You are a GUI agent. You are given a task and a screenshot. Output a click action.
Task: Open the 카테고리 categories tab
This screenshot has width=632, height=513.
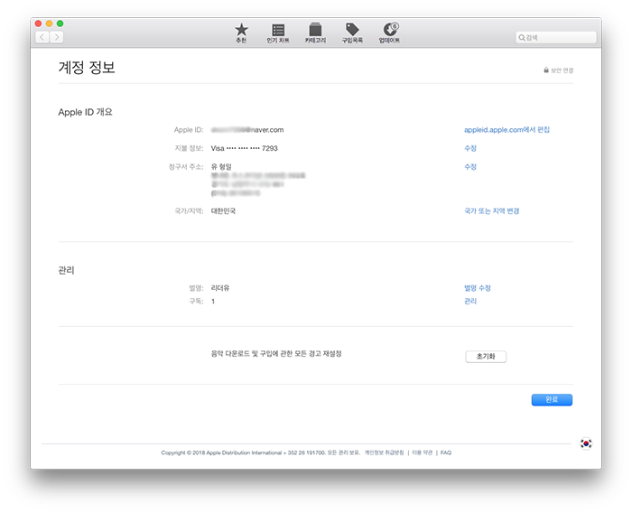click(x=315, y=33)
